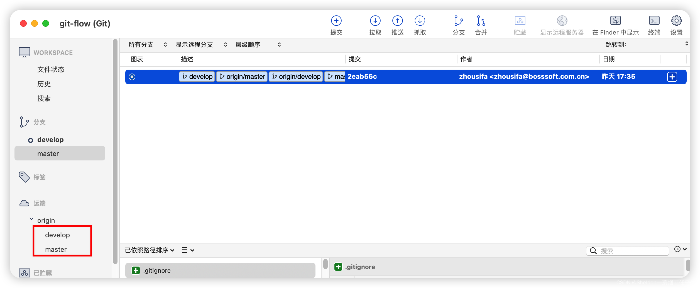Click the plus icon on commit row 2eab56c
This screenshot has width=700, height=288.
pyautogui.click(x=672, y=77)
